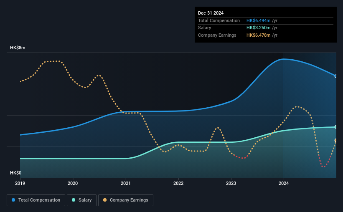Click the teal Salary legend dot

pos(74,200)
